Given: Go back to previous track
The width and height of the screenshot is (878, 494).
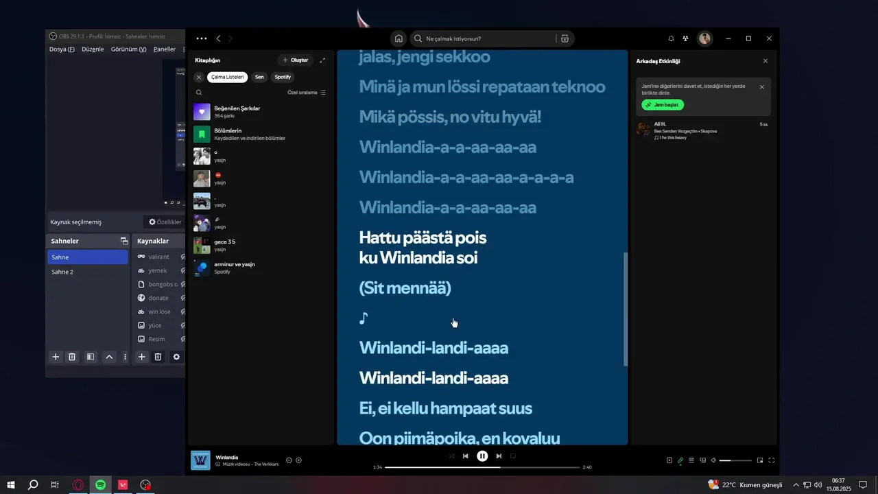Looking at the screenshot, I should 466,456.
